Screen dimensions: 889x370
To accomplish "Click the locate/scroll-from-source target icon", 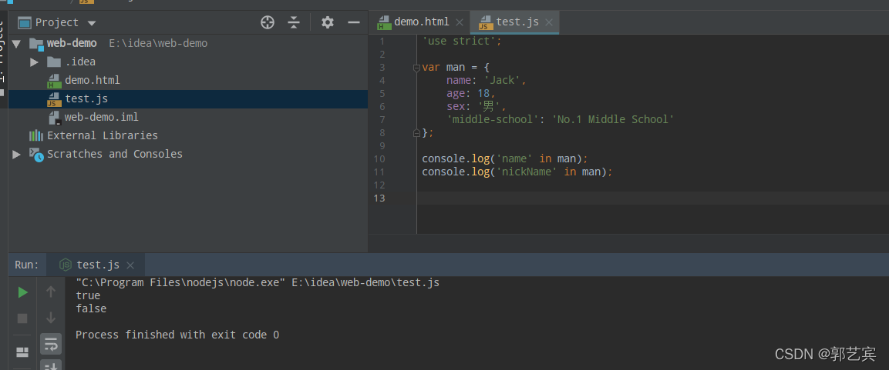I will pyautogui.click(x=267, y=22).
